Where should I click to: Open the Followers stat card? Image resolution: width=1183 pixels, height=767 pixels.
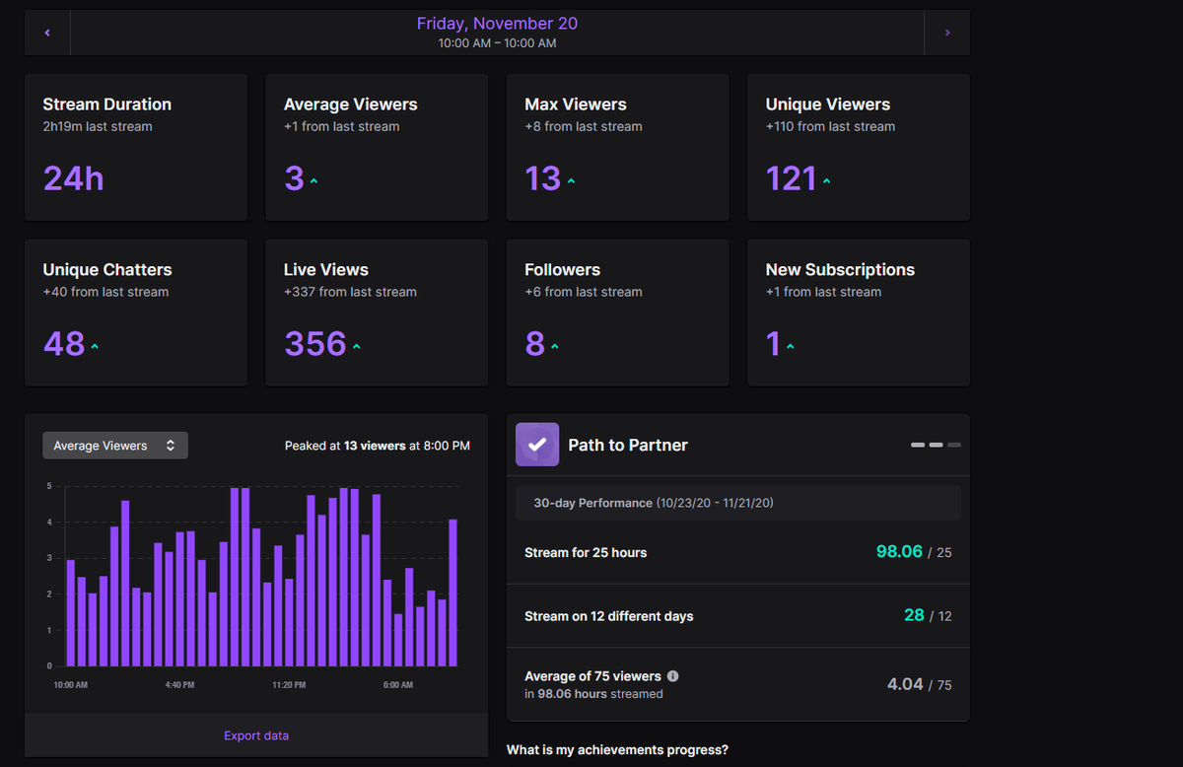click(618, 313)
